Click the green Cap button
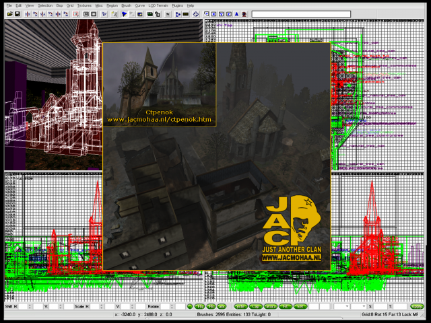Image resolution: width=431 pixels, height=323 pixels. (x=256, y=307)
